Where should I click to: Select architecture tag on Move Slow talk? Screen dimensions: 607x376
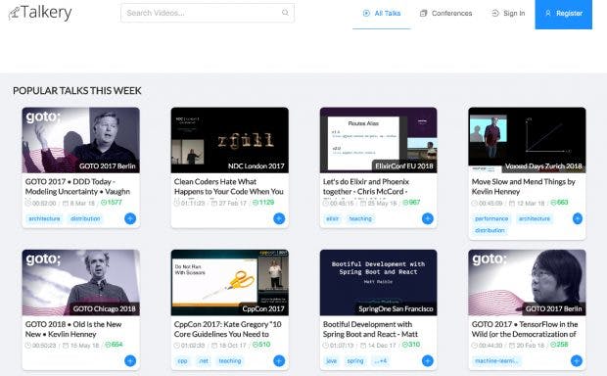[x=535, y=218]
